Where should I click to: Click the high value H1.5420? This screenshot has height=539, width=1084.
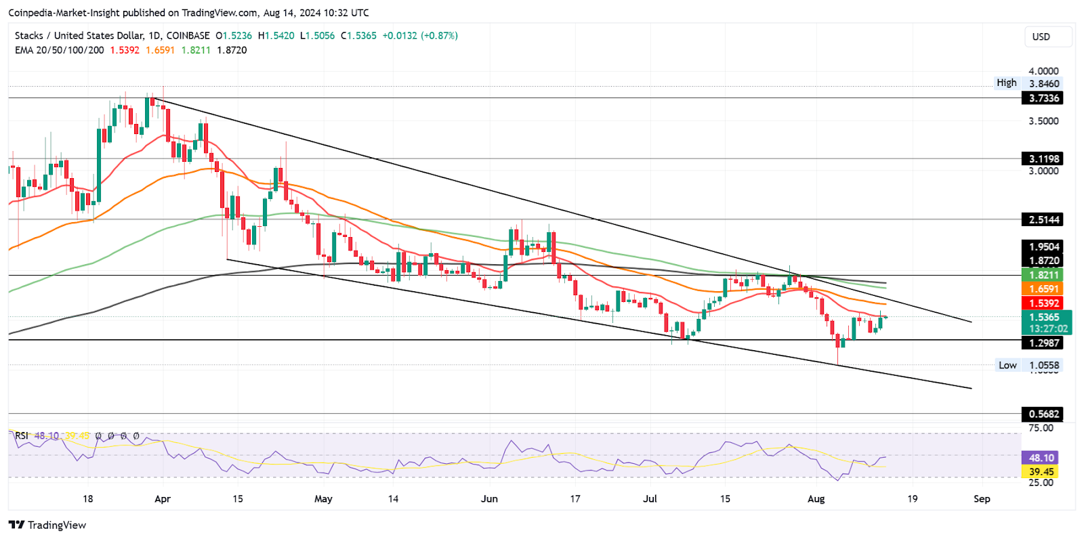[276, 35]
